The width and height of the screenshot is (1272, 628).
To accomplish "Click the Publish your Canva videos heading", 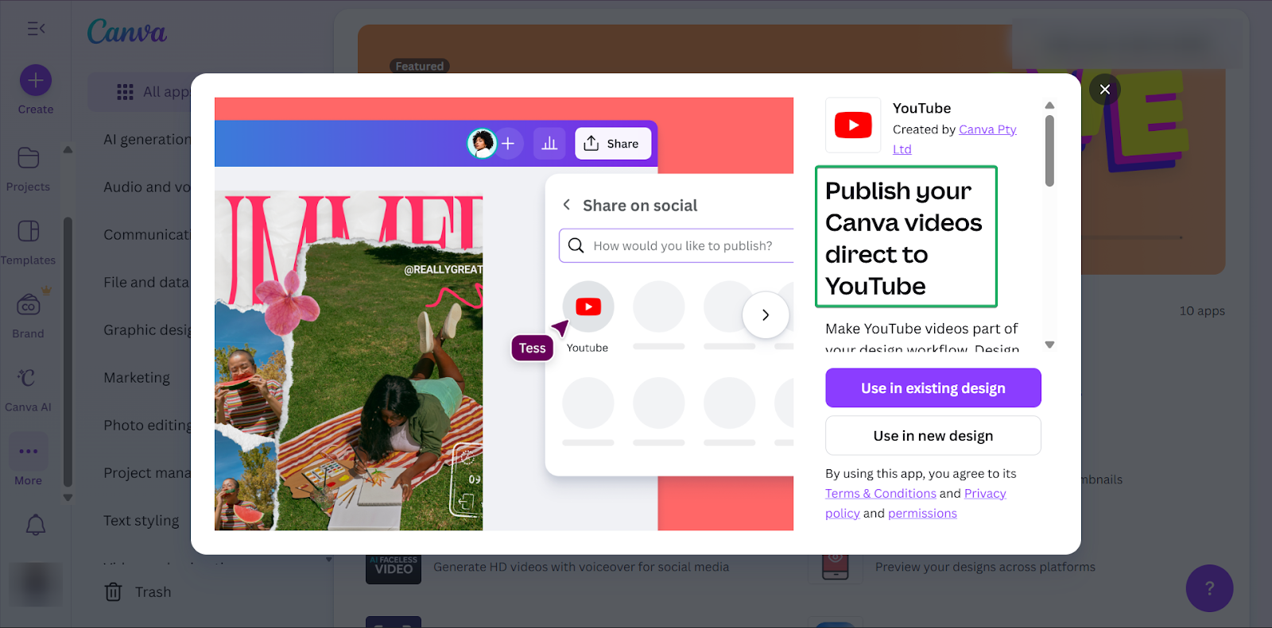I will click(906, 238).
